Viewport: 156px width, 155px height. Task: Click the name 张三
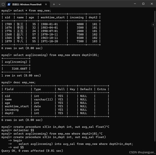[20, 24]
